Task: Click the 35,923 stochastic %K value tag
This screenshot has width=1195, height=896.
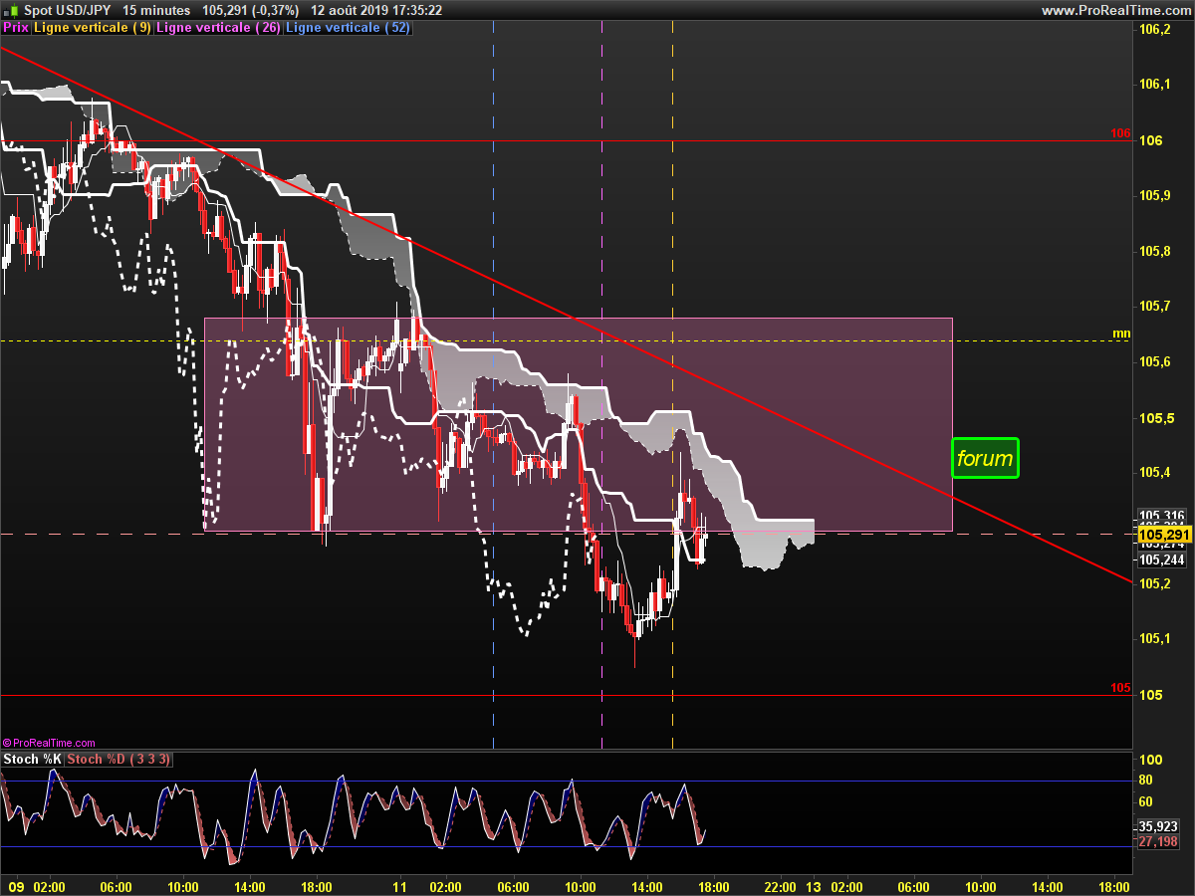Action: 1158,826
